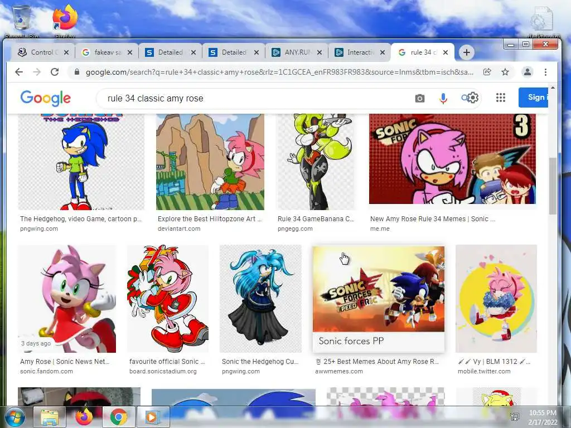This screenshot has width=571, height=428.
Task: Click the awwmemes.com source text
Action: pos(339,371)
